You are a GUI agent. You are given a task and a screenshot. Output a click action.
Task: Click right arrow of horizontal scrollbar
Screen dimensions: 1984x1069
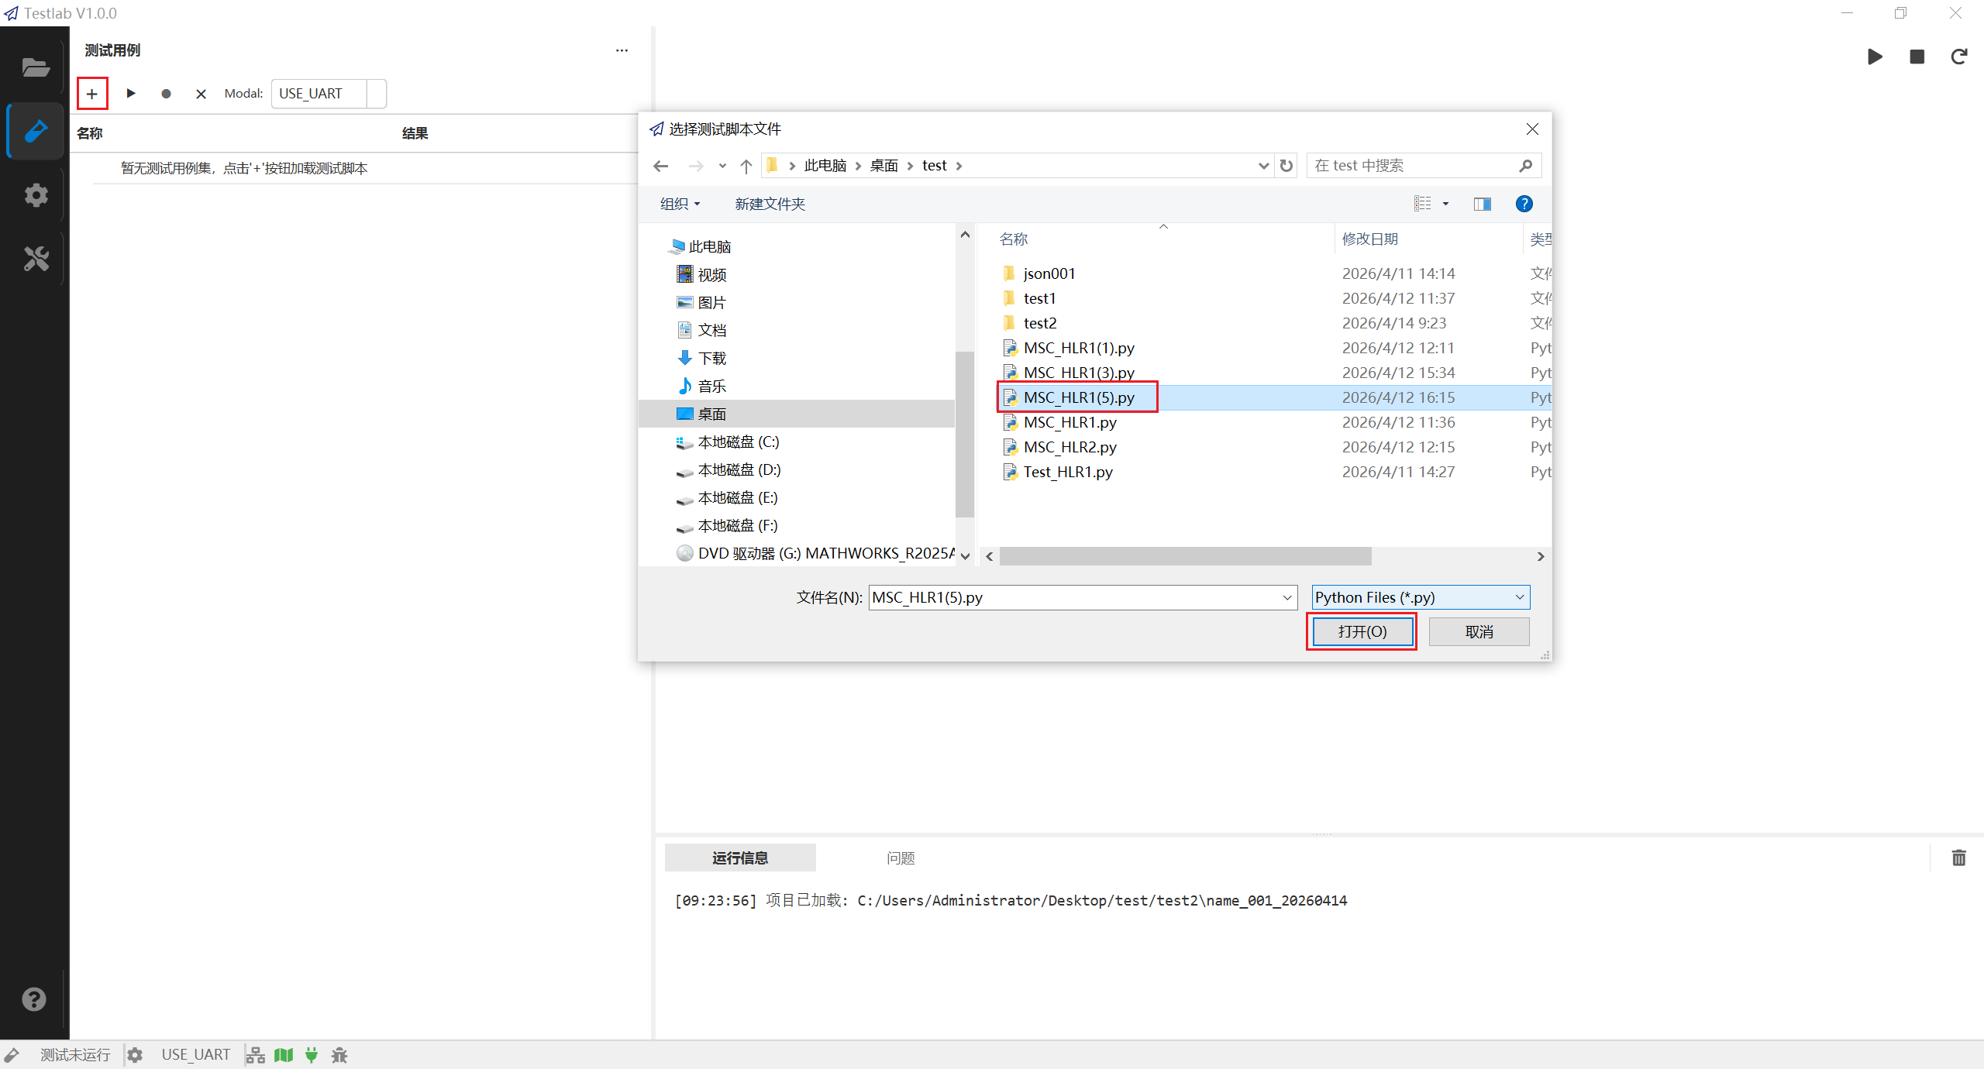pyautogui.click(x=1541, y=556)
